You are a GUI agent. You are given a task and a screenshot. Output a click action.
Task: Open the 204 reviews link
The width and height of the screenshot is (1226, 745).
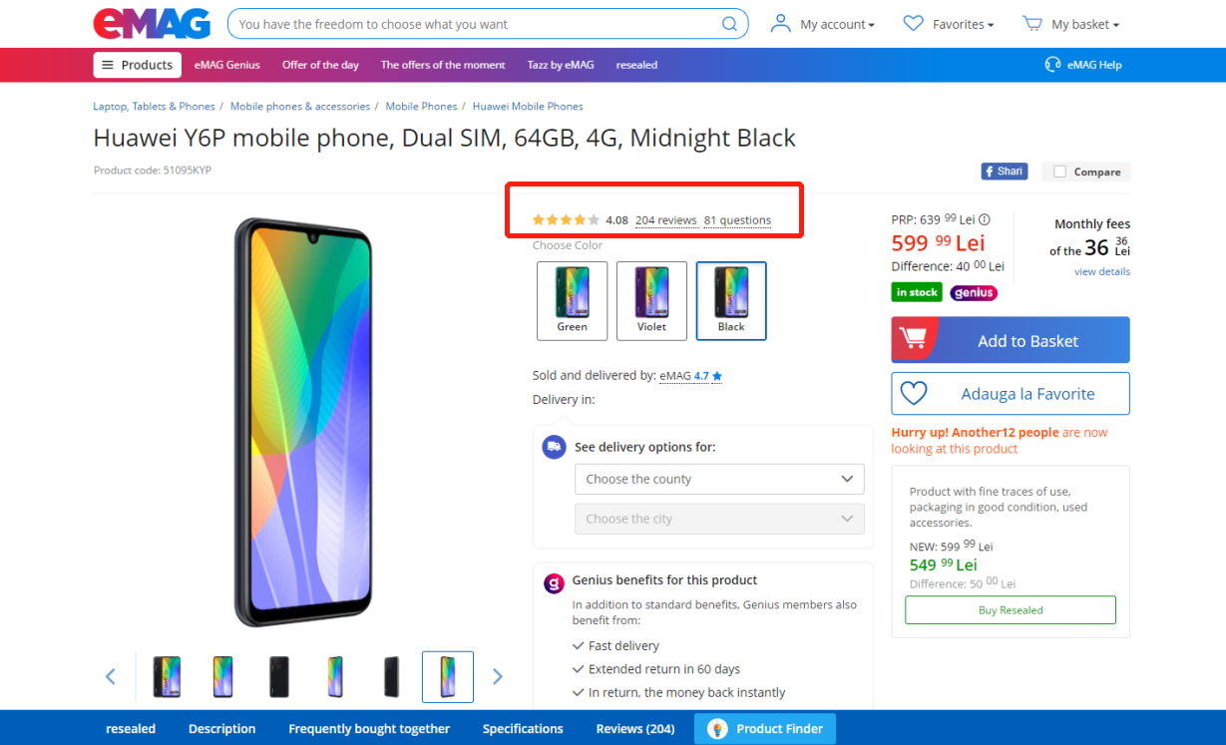(665, 220)
